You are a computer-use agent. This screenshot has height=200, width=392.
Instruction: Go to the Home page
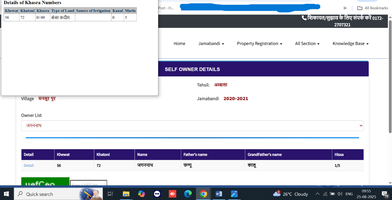[x=179, y=44]
